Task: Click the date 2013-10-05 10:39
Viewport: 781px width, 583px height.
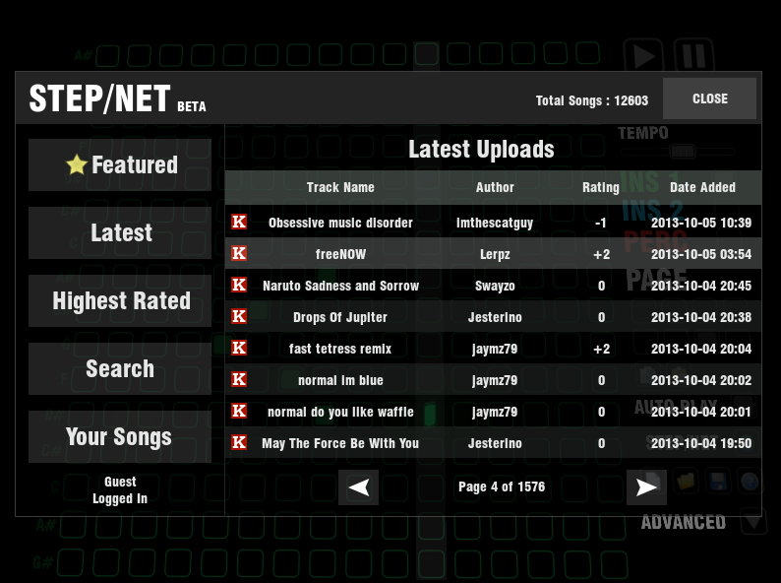Action: pos(700,223)
